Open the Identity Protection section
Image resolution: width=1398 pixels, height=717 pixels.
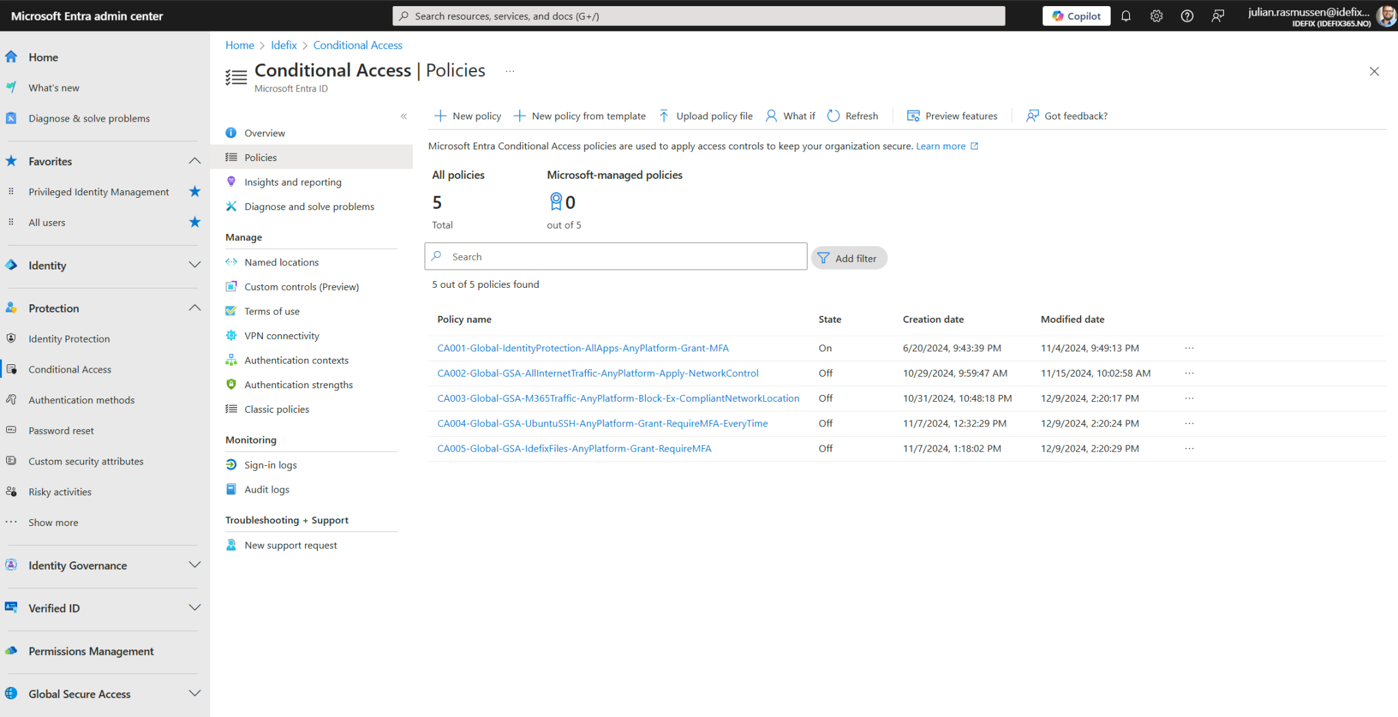(x=68, y=338)
